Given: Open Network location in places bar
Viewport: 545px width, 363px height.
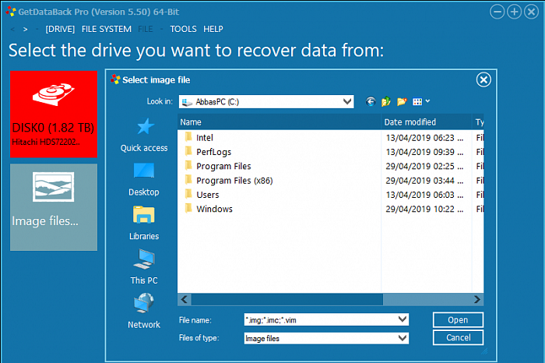Looking at the screenshot, I should point(144,312).
